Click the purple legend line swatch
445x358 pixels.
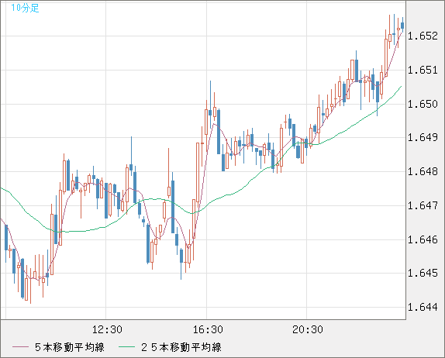[20, 347]
